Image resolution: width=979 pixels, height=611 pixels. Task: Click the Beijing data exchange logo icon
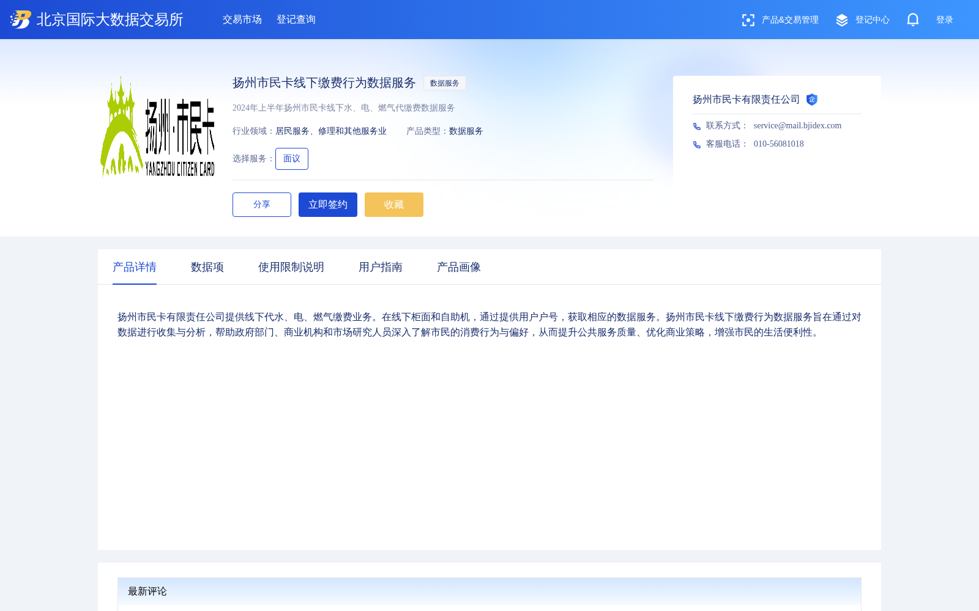click(x=21, y=20)
